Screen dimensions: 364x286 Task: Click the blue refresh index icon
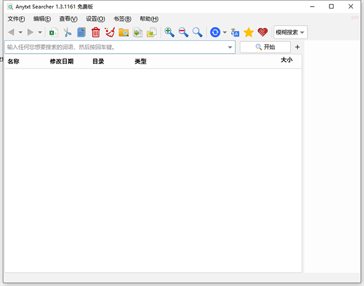pos(215,32)
